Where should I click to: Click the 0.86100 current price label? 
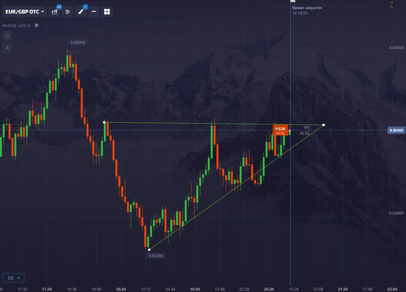click(396, 130)
